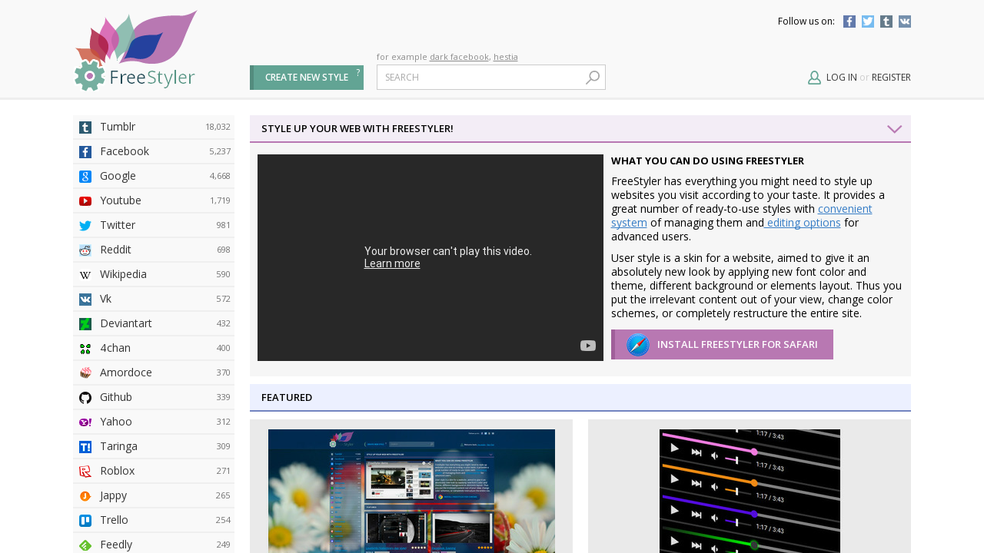Open Github styles category

coord(154,397)
